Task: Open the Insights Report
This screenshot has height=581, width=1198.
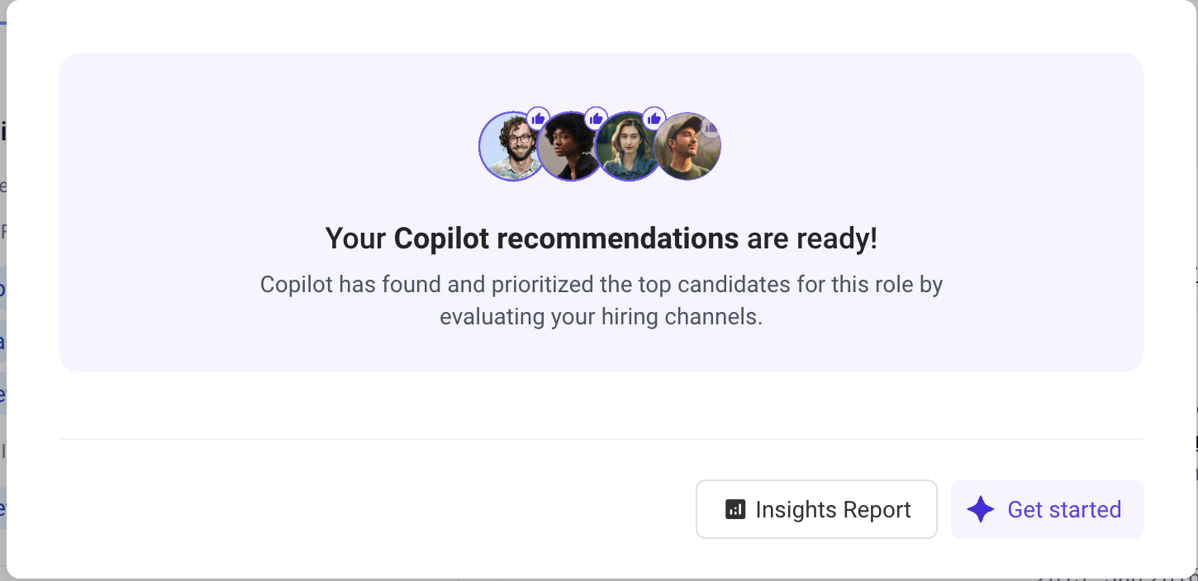Action: click(816, 509)
